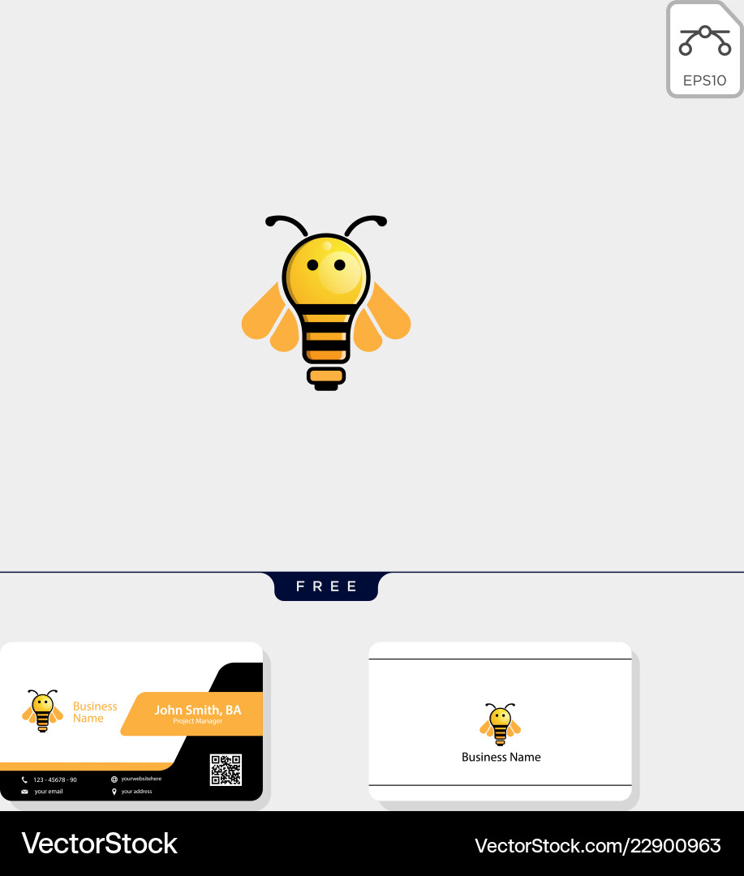
Task: Click the Business Name text on back card
Action: pyautogui.click(x=501, y=757)
